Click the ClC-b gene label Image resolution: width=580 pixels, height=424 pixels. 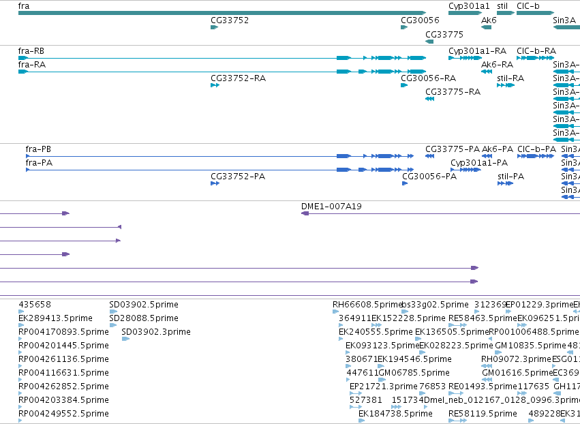pos(528,6)
